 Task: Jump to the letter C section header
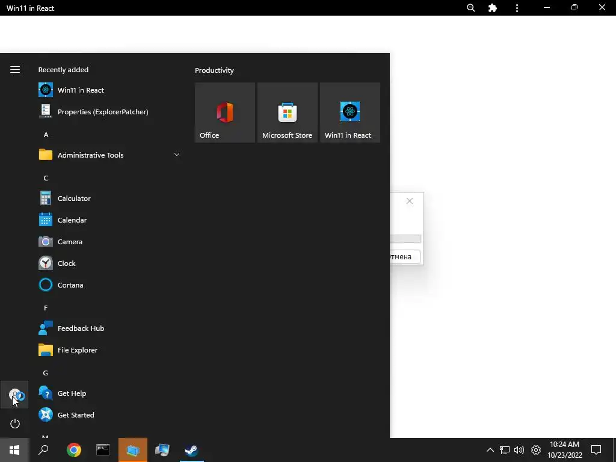[46, 178]
